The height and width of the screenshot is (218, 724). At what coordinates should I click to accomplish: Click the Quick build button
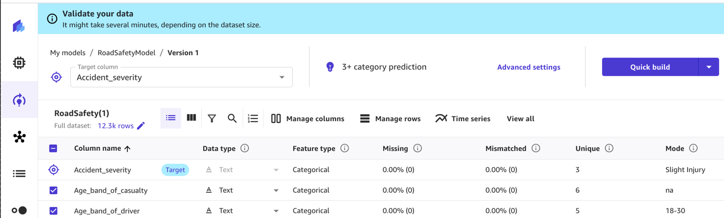click(x=650, y=67)
